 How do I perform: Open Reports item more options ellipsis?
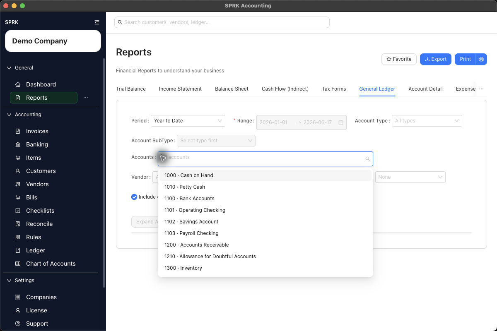click(x=86, y=98)
